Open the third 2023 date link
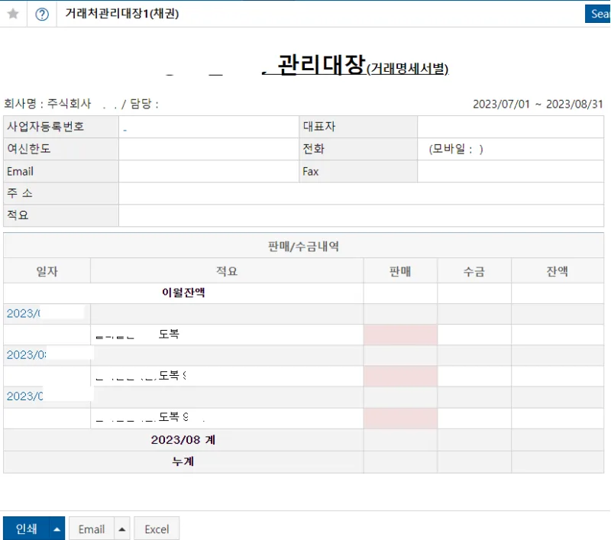 click(25, 396)
